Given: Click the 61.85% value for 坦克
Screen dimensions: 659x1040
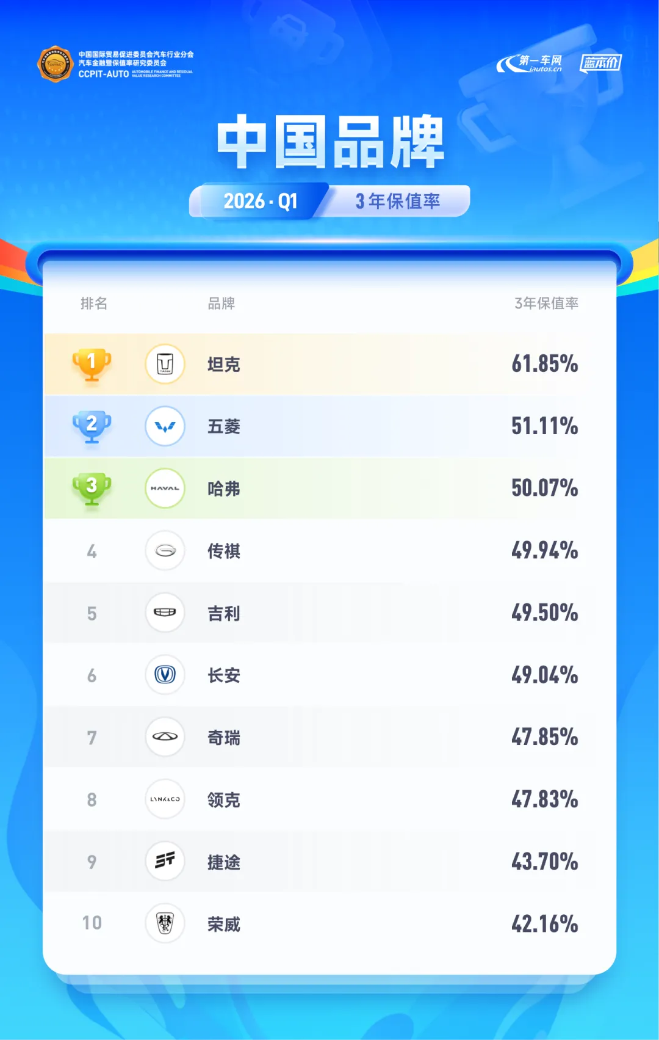Looking at the screenshot, I should 544,365.
